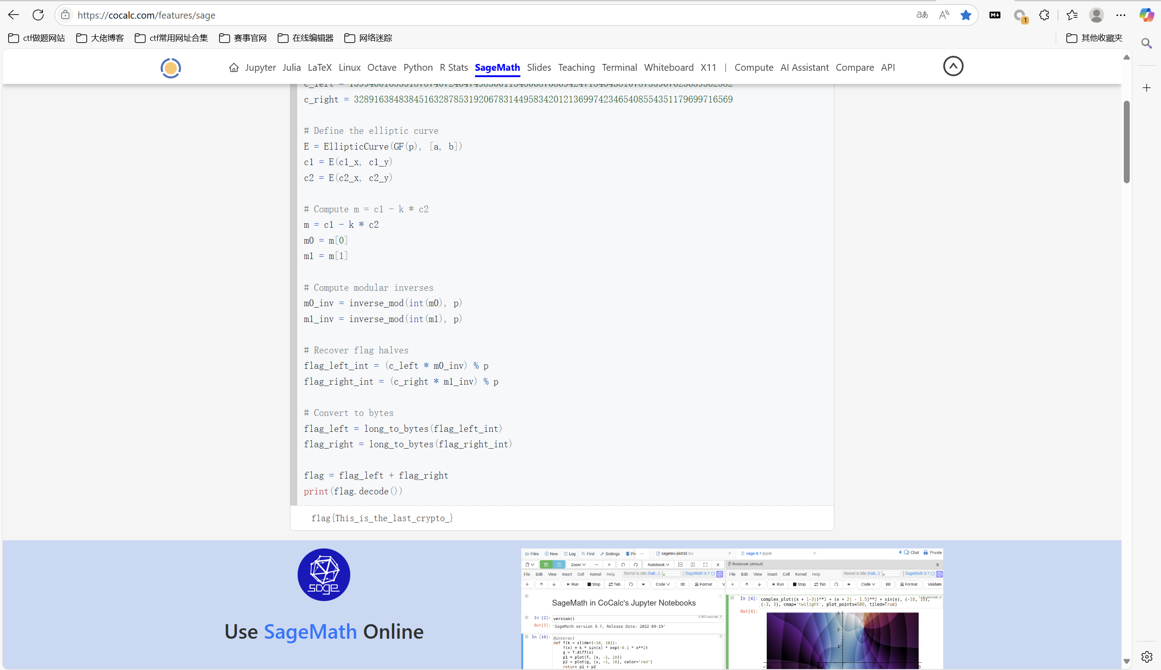The width and height of the screenshot is (1161, 670).
Task: Open ctf做题网站 bookmark folder
Action: (x=37, y=38)
